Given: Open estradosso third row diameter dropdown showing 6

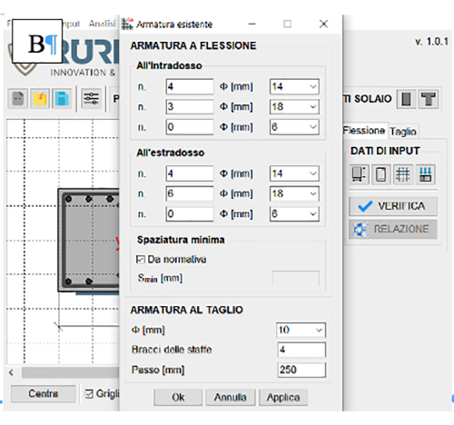Looking at the screenshot, I should pos(294,213).
